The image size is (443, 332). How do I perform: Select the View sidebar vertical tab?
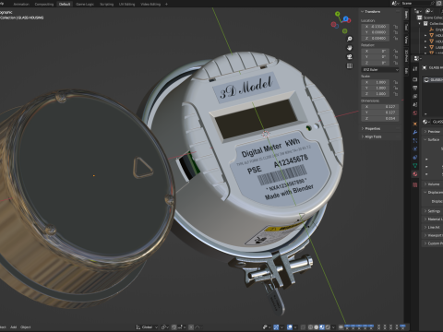click(x=406, y=40)
